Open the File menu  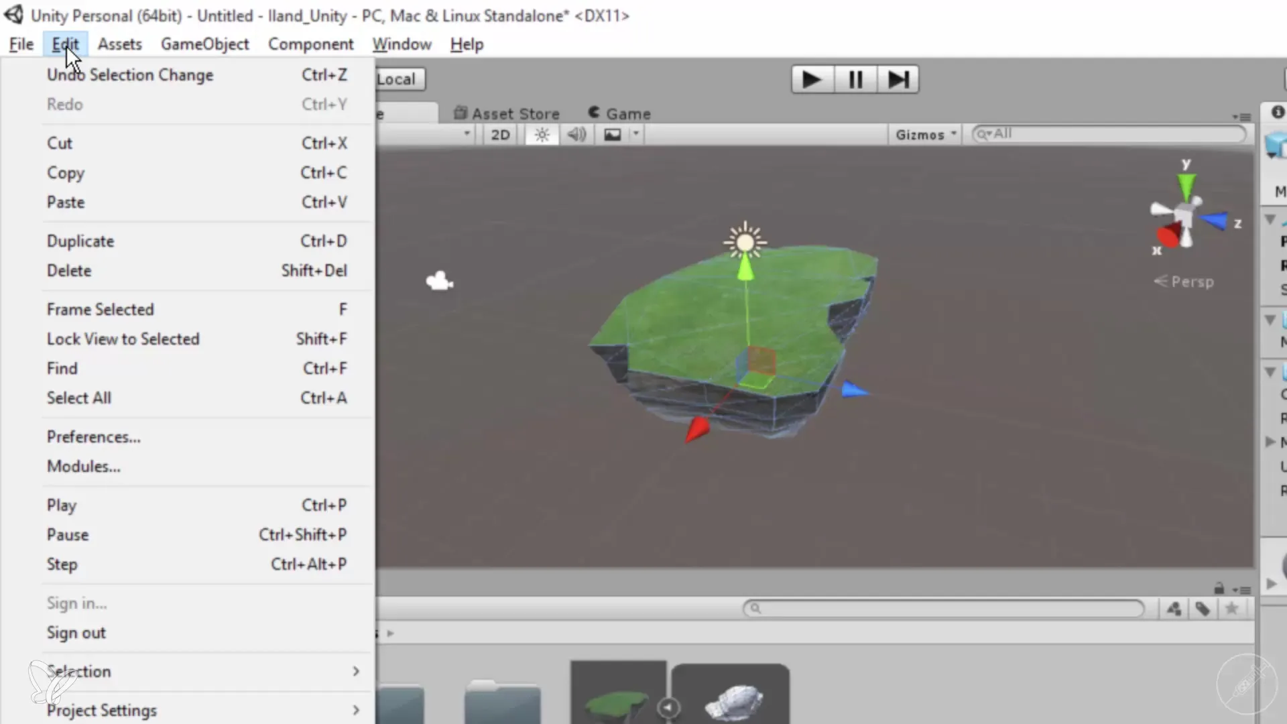pyautogui.click(x=21, y=44)
